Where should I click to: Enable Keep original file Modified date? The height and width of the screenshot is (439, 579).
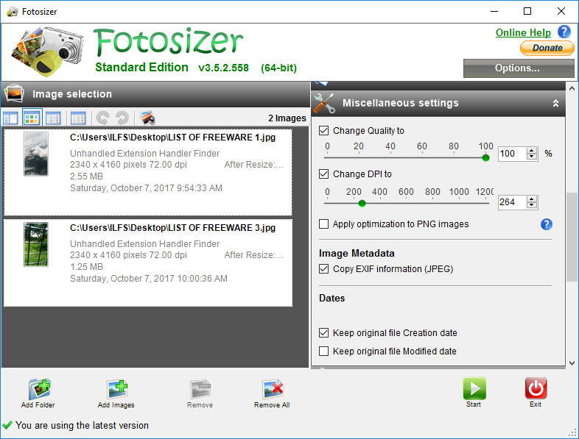(324, 351)
